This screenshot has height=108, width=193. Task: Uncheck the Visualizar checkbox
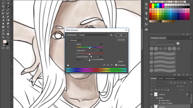pyautogui.click(x=116, y=65)
